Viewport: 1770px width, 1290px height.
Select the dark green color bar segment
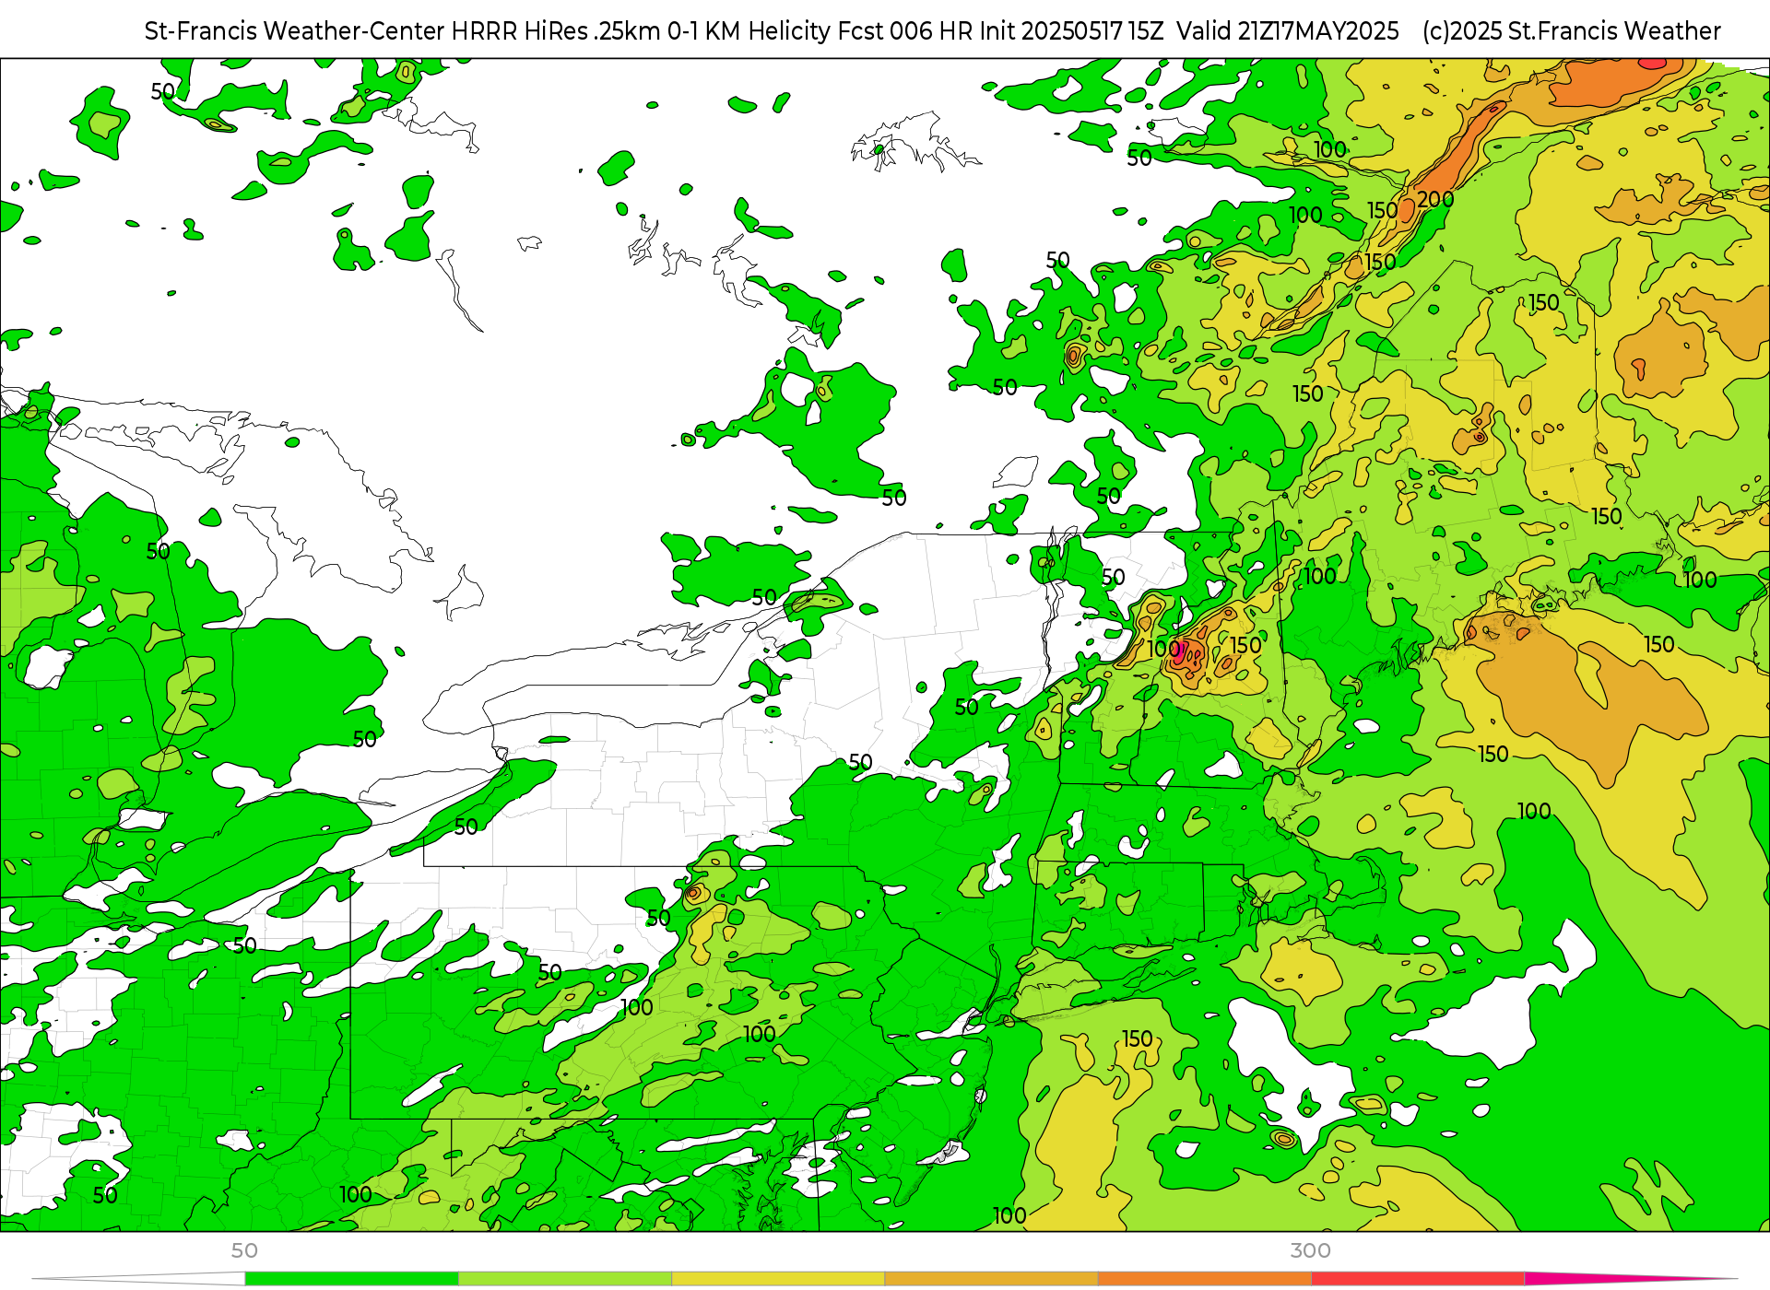(x=351, y=1279)
